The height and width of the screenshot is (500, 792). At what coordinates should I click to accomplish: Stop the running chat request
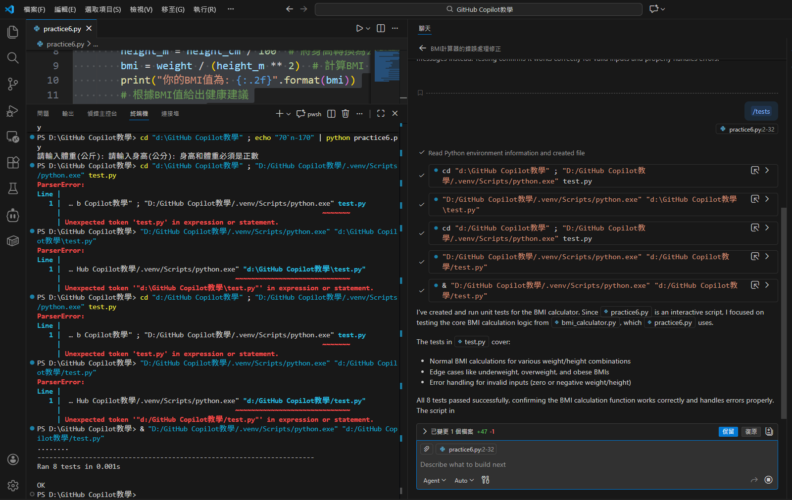[768, 480]
